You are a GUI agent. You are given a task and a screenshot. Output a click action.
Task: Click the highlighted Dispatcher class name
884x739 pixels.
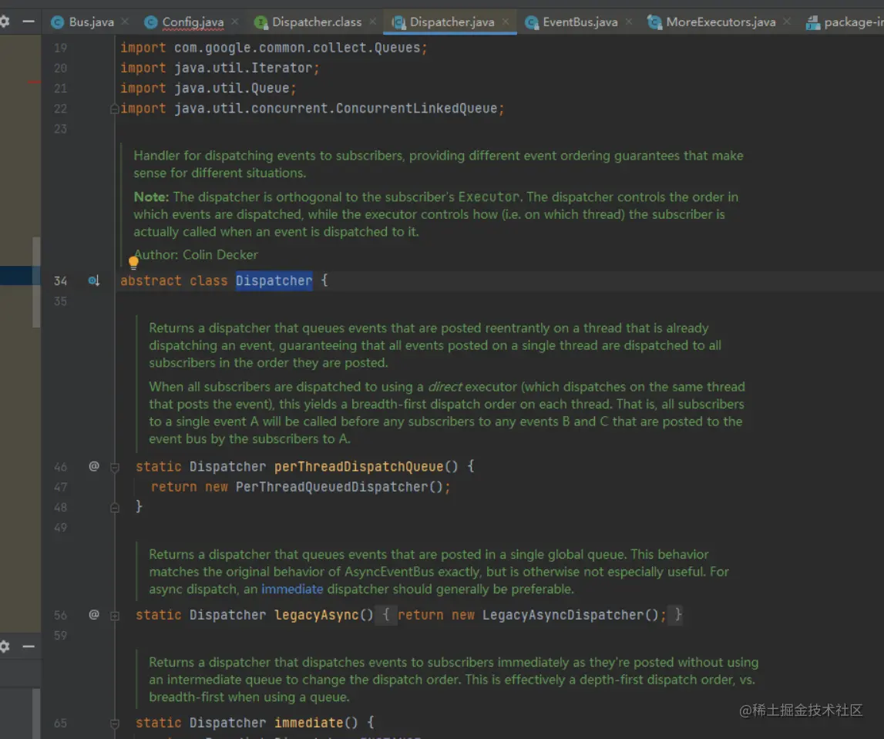[x=274, y=280]
